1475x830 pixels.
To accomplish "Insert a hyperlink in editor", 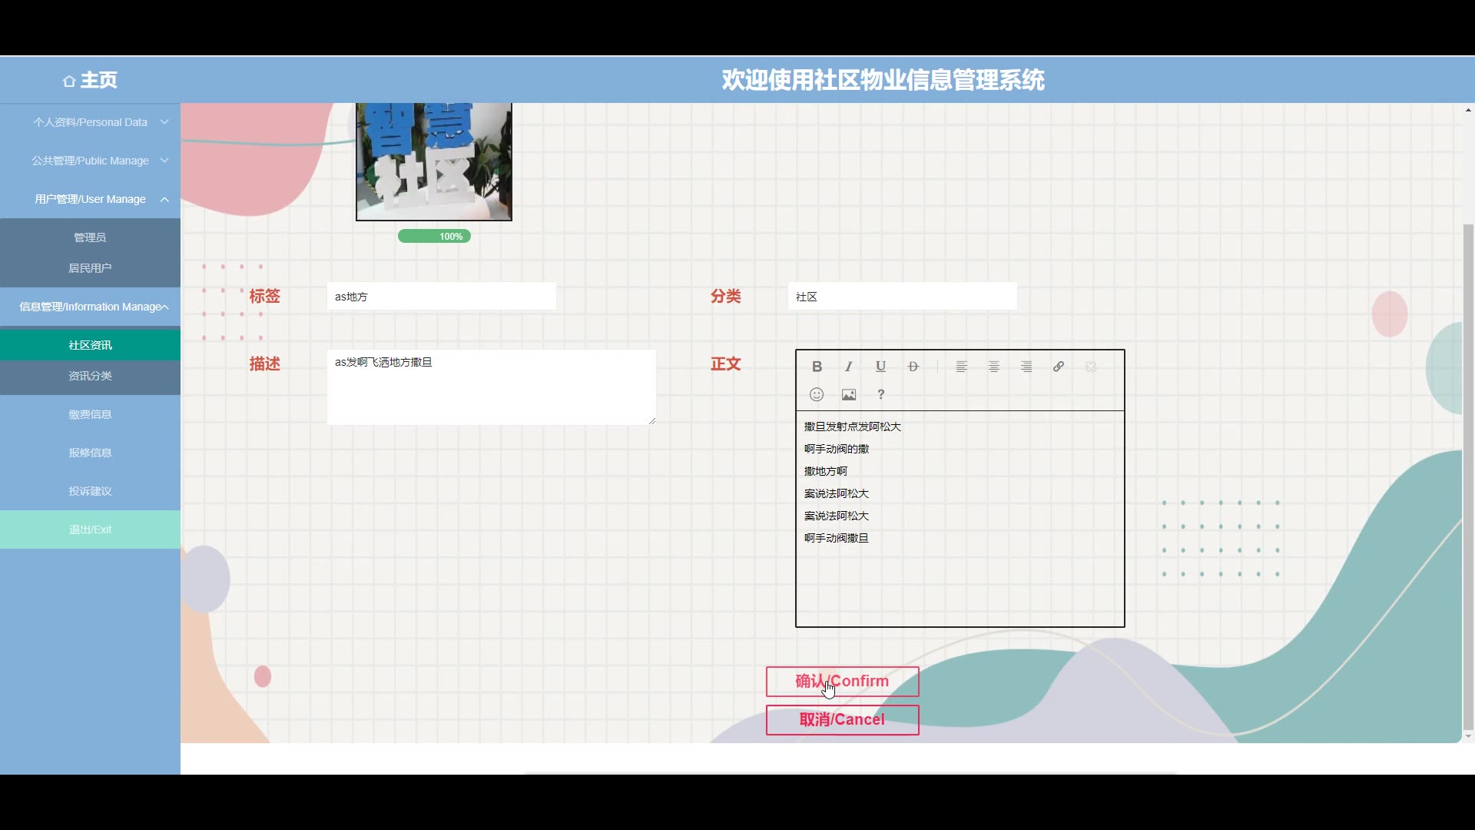I will point(1058,367).
